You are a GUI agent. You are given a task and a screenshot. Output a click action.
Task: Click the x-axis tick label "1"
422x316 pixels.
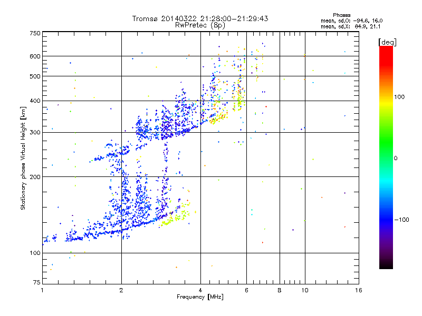click(42, 290)
